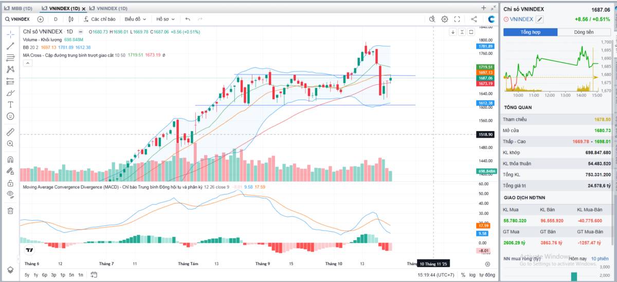Image resolution: width=617 pixels, height=282 pixels.
Task: Select the crosshair cursor tool
Action: tap(10, 34)
